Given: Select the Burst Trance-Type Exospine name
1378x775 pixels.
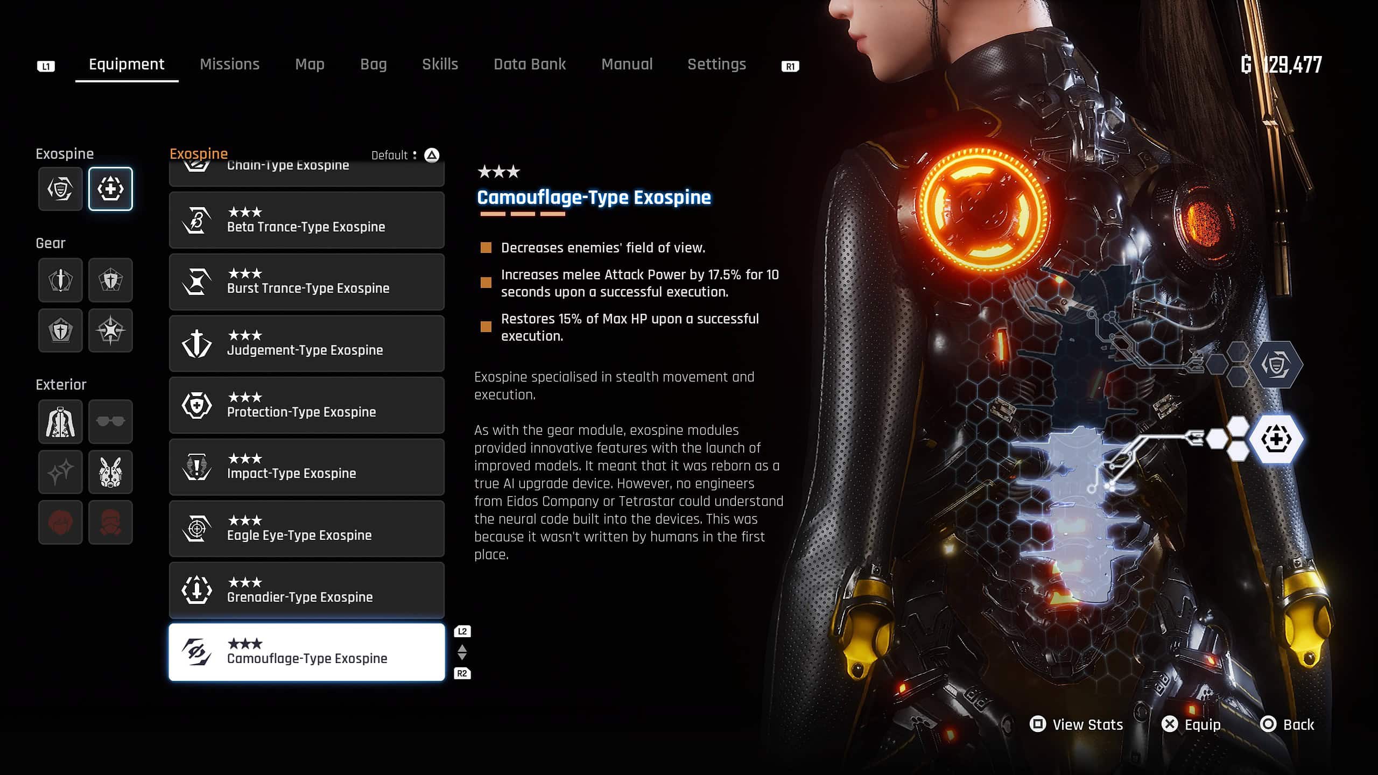Looking at the screenshot, I should [x=308, y=288].
